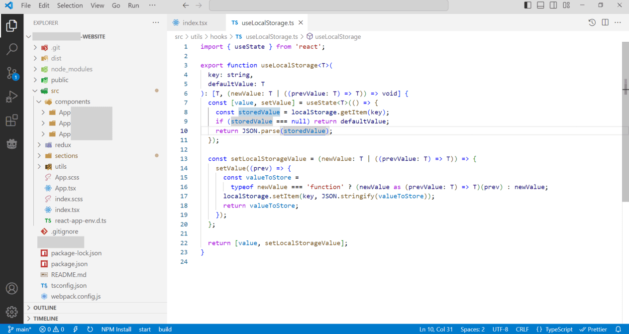This screenshot has height=334, width=629.
Task: Click the lightning bolt status bar icon
Action: pos(76,329)
